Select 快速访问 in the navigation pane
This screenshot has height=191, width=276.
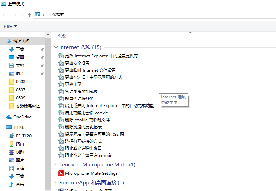pyautogui.click(x=21, y=41)
